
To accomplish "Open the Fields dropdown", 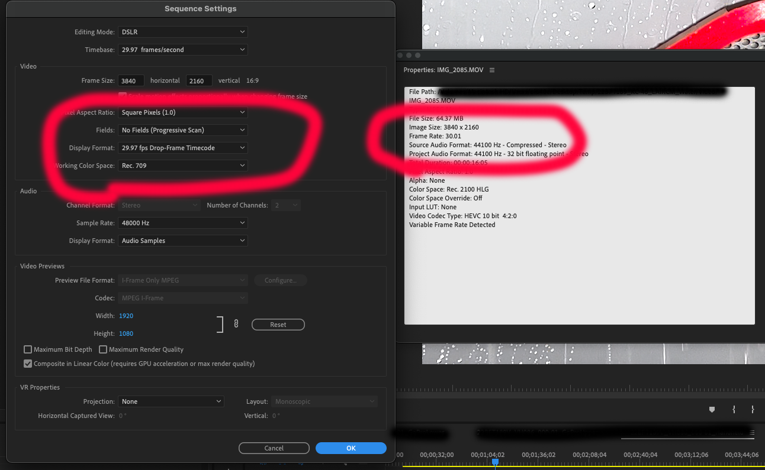I will 182,129.
